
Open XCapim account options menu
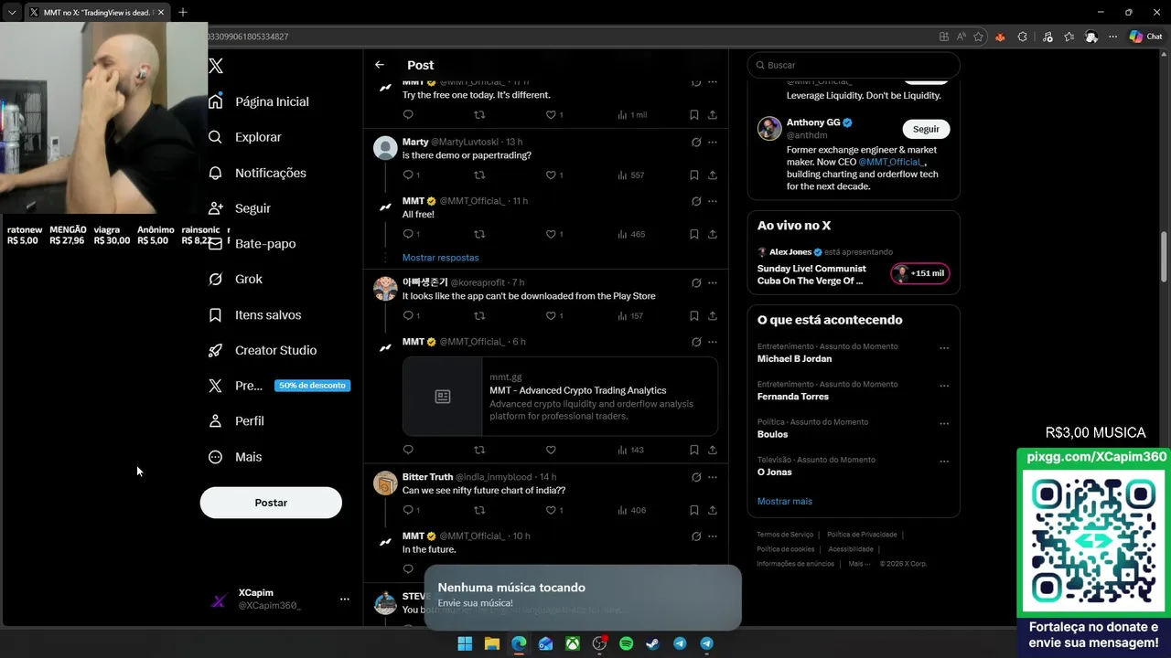tap(344, 600)
